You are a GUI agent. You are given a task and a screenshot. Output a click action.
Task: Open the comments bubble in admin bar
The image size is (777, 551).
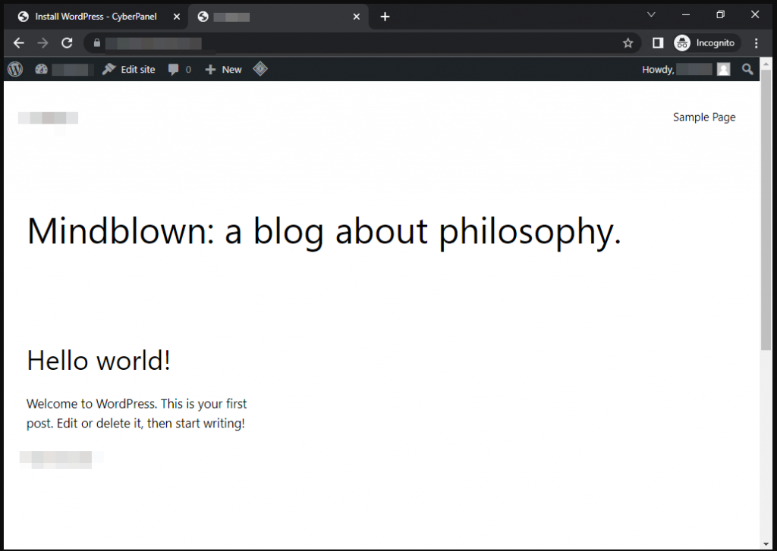coord(179,69)
